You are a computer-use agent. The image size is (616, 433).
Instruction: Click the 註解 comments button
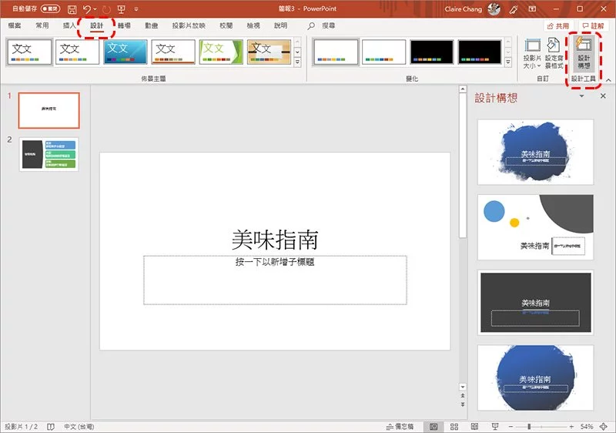(x=593, y=26)
